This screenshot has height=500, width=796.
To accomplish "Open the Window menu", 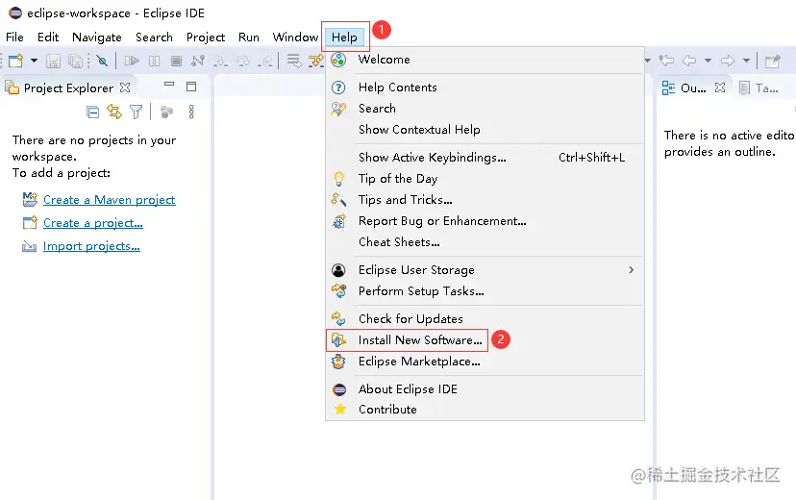I will point(295,37).
